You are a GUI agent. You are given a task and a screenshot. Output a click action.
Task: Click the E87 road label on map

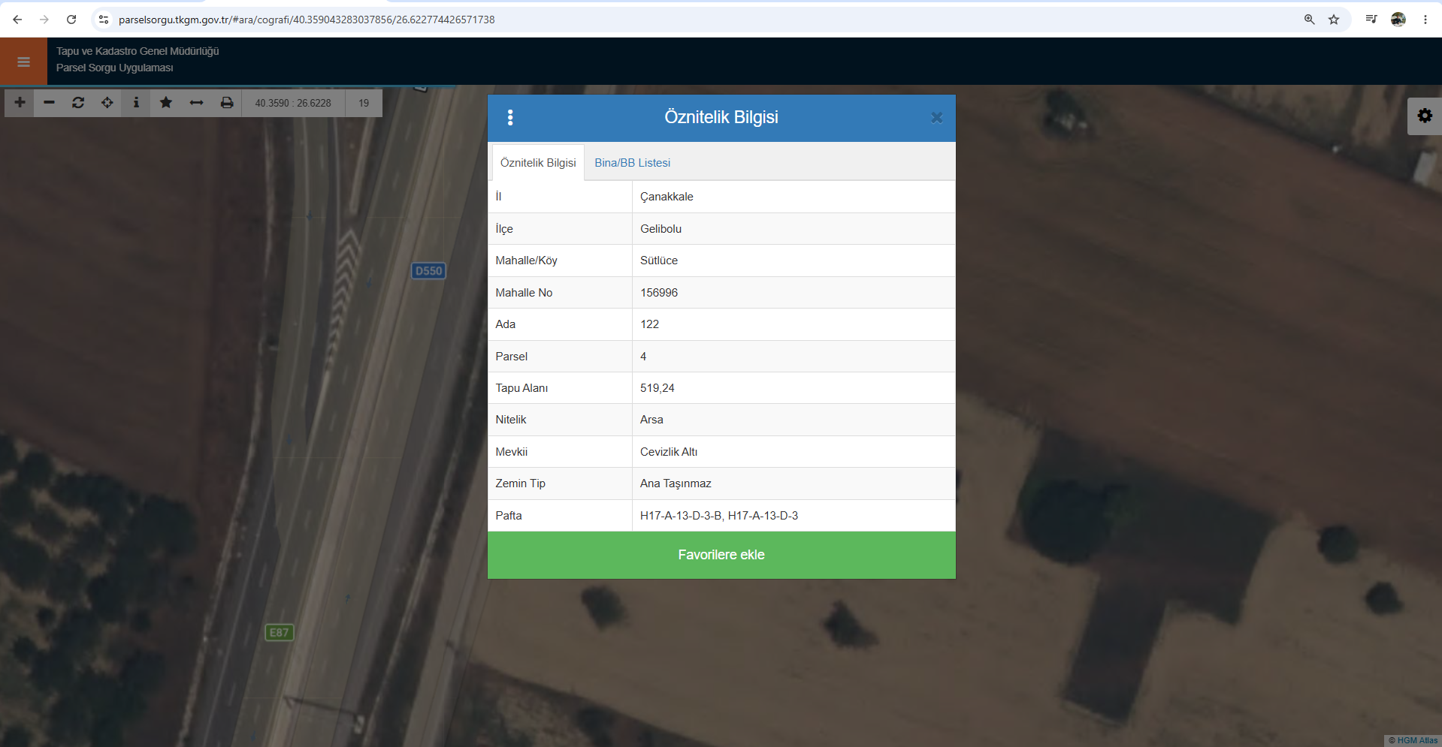279,633
